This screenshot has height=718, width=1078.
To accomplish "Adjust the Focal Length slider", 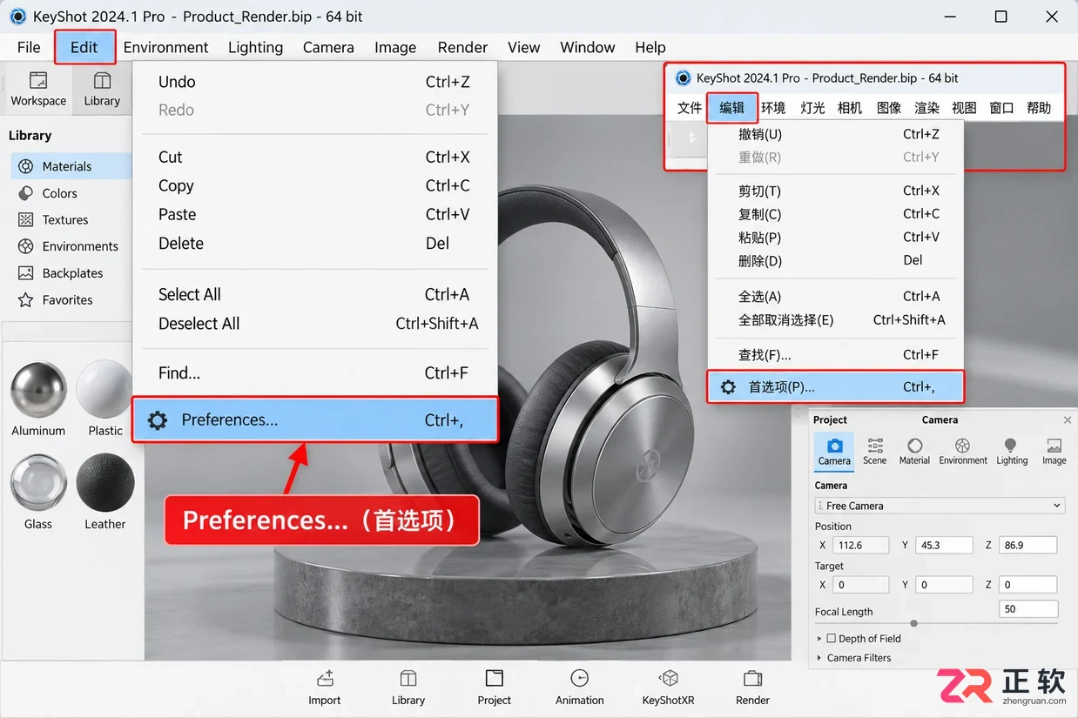I will click(913, 623).
